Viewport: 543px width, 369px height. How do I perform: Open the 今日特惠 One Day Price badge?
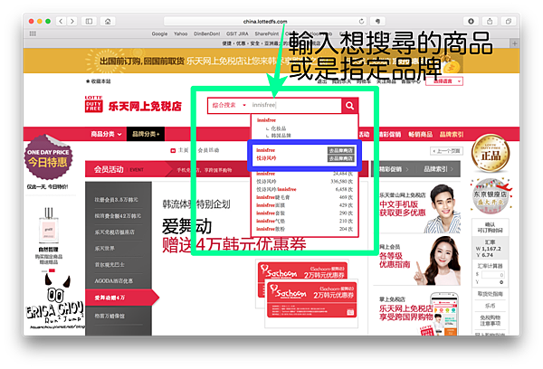pyautogui.click(x=48, y=157)
